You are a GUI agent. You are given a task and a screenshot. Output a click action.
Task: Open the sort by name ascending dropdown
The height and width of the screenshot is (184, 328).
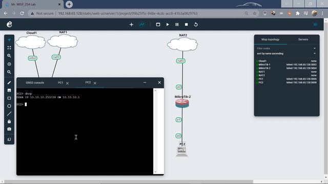286,54
